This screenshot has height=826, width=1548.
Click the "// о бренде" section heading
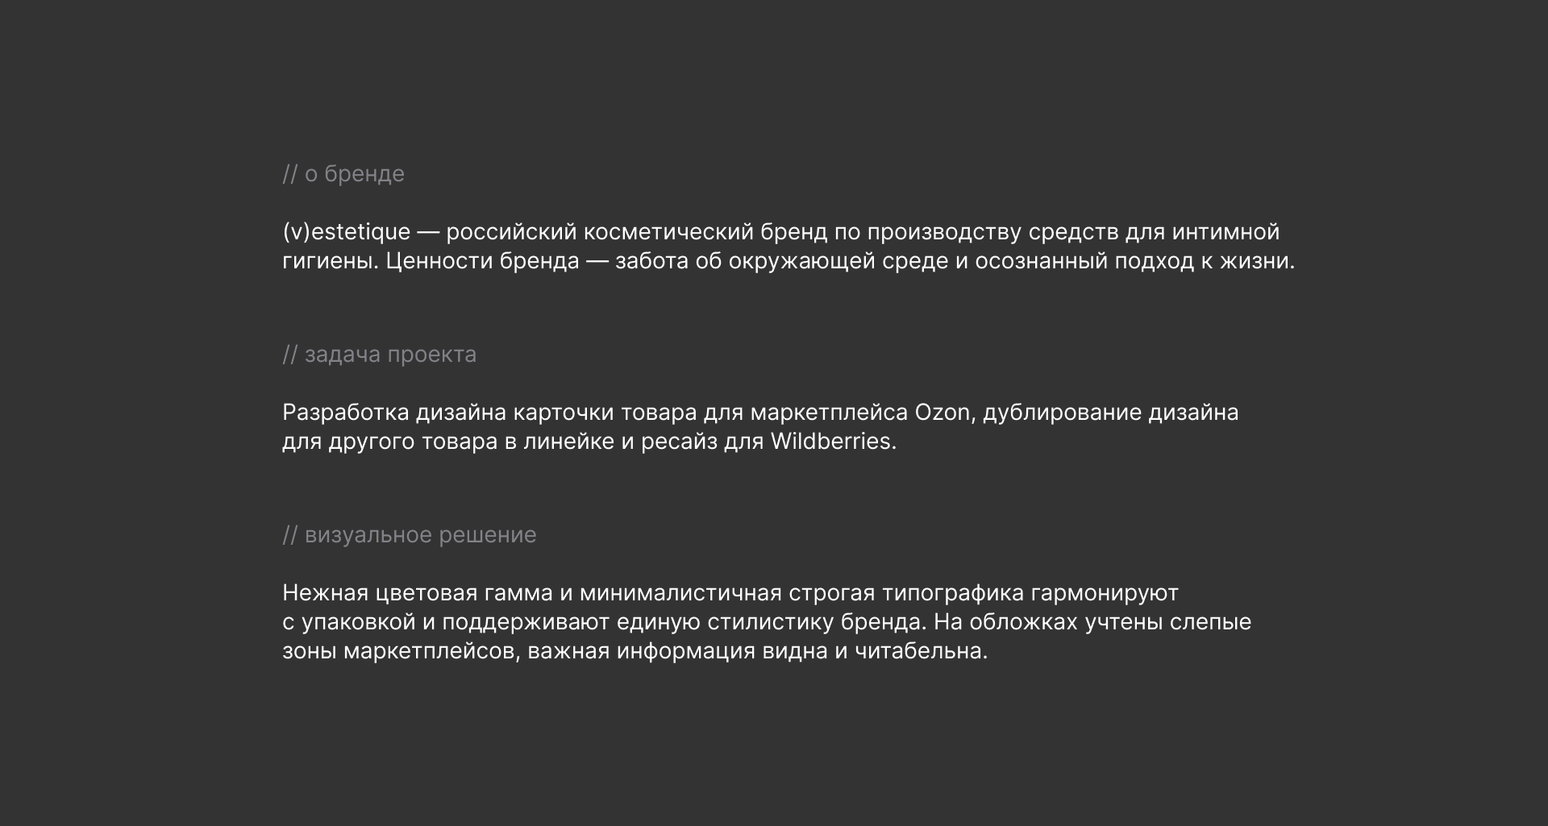(343, 174)
